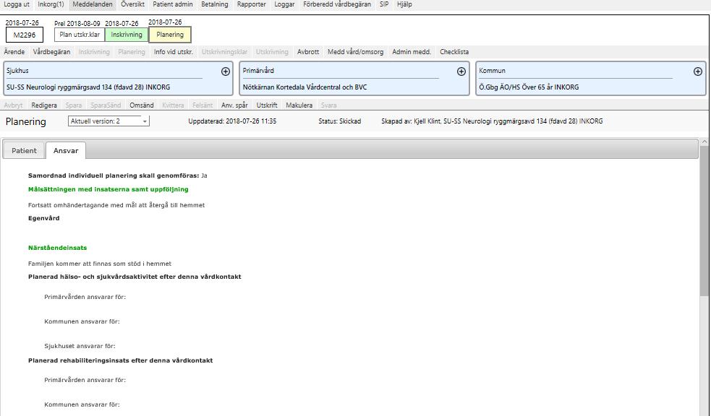Screen dimensions: 711x416
Task: Open Vårdbegäran in submenu
Action: 51,52
